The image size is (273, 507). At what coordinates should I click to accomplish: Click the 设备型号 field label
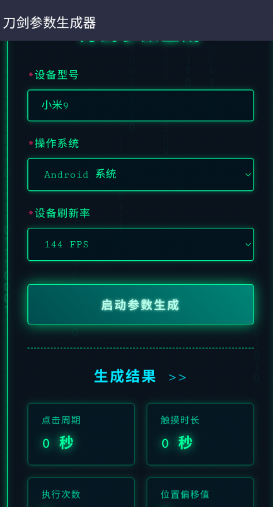tap(57, 75)
